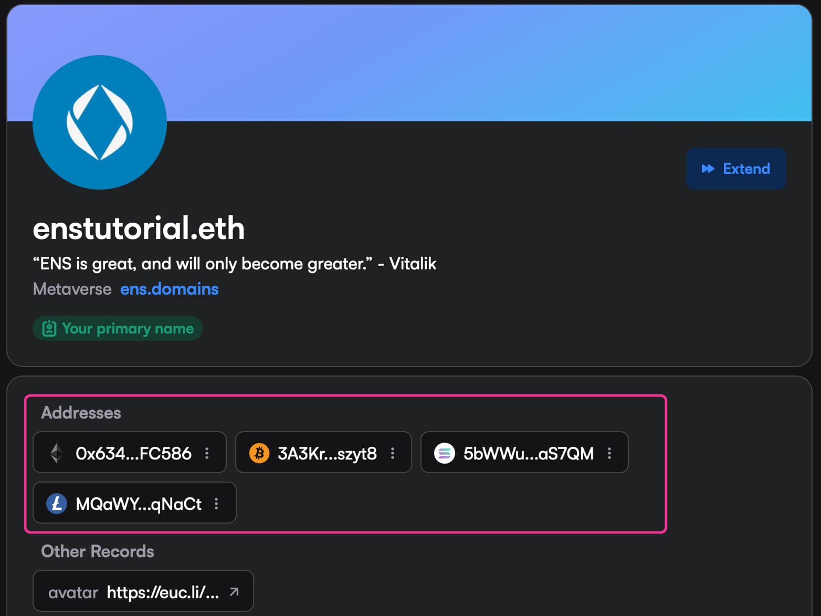Copy the 3A3Kr...szyt8 Bitcoin address
This screenshot has width=821, height=616.
coord(327,453)
